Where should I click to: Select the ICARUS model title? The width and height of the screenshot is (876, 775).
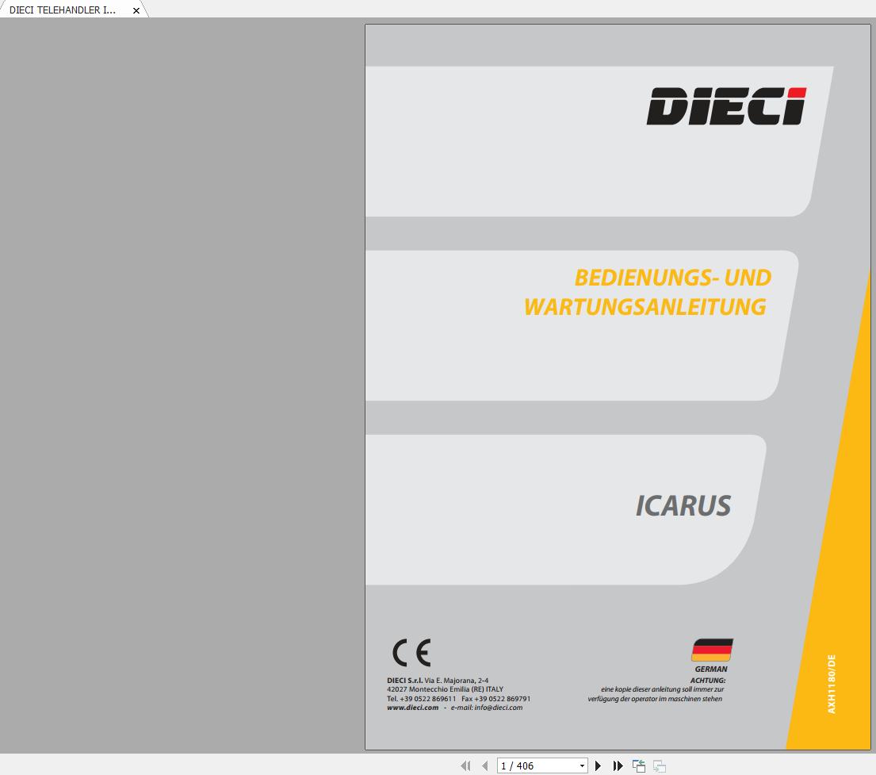click(683, 505)
